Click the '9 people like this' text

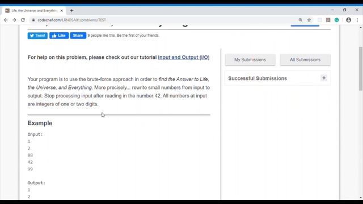click(x=124, y=36)
